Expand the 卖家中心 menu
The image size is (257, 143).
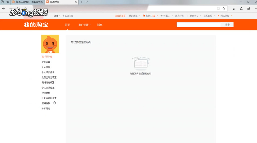pyautogui.click(x=195, y=16)
